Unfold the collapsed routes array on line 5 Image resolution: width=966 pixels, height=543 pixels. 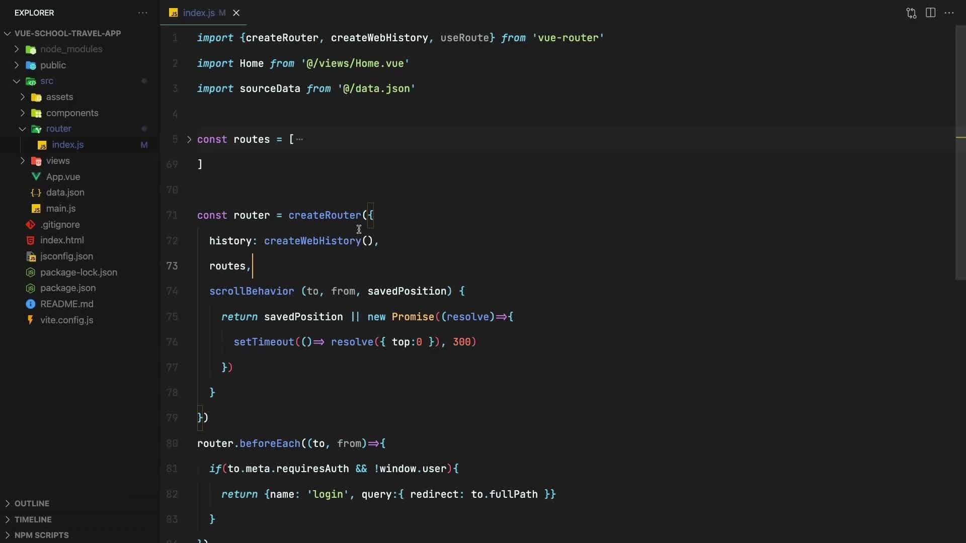click(189, 139)
